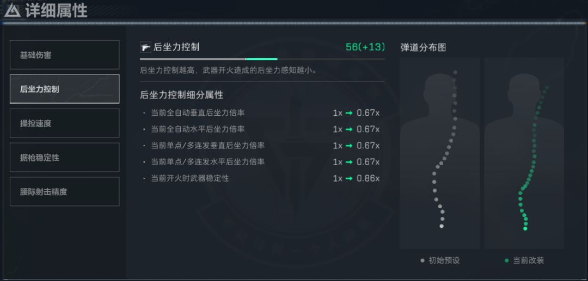Image resolution: width=588 pixels, height=281 pixels.
Task: Click green arrow in 全自动垂直后坐力倍率 row
Action: point(349,113)
